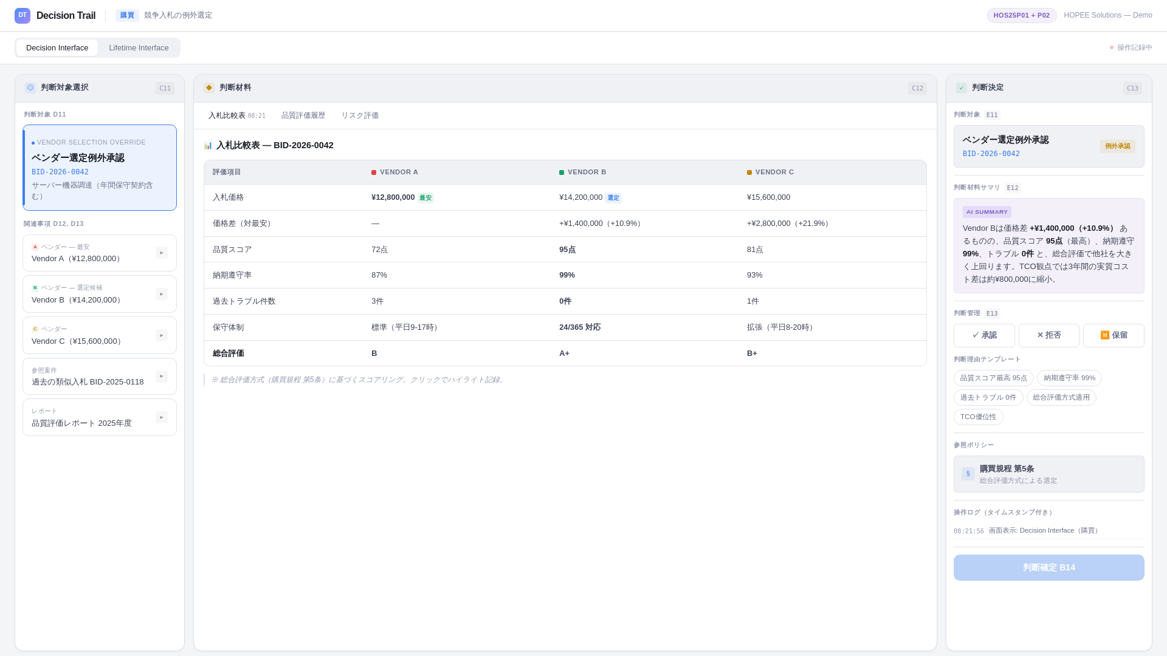
Task: Click the 承認 approve button
Action: pyautogui.click(x=984, y=335)
